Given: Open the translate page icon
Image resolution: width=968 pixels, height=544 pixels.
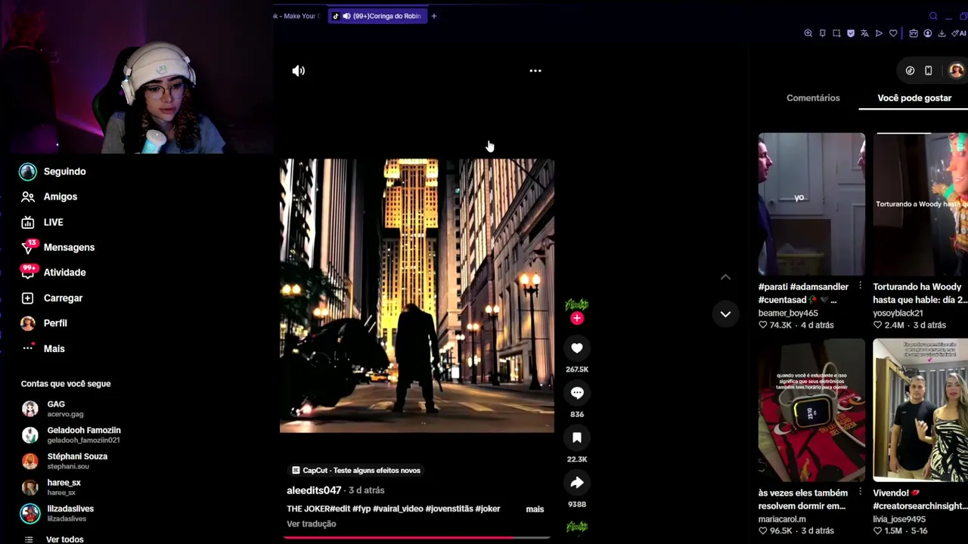Looking at the screenshot, I should [x=864, y=33].
